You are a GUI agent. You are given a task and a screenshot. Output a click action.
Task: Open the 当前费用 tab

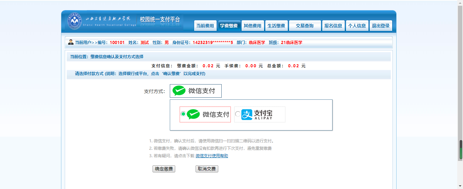[205, 26]
